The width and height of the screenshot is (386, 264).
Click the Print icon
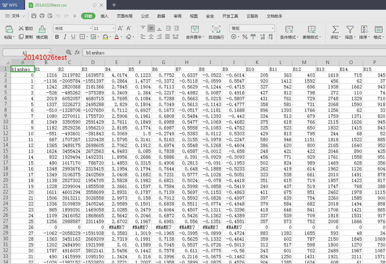click(42, 16)
